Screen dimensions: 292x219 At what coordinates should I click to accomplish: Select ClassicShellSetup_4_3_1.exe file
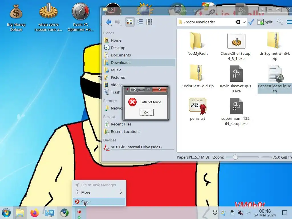[236, 46]
